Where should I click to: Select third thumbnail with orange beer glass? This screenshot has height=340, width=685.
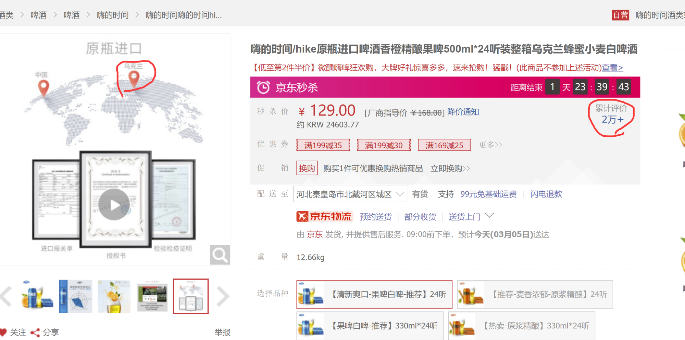click(114, 296)
